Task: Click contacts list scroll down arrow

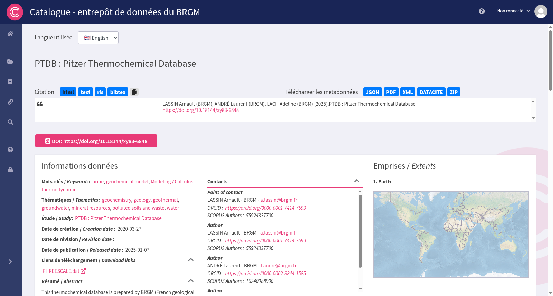Action: click(360, 289)
